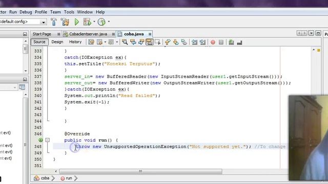Run the project with green play icon
Screen dimensions: 328x184
[x=77, y=21]
